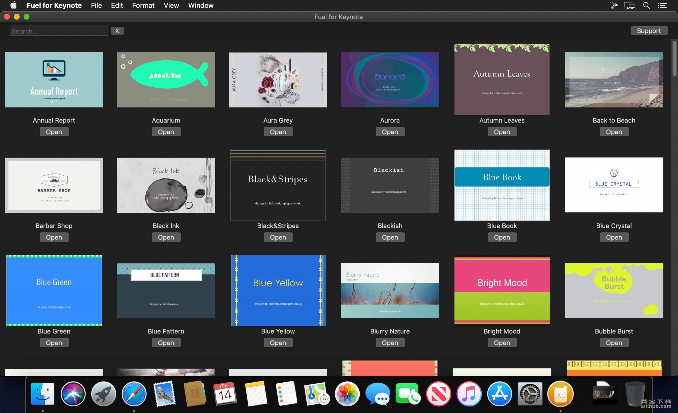Select the Blackish thumbnail
The width and height of the screenshot is (678, 413).
390,185
